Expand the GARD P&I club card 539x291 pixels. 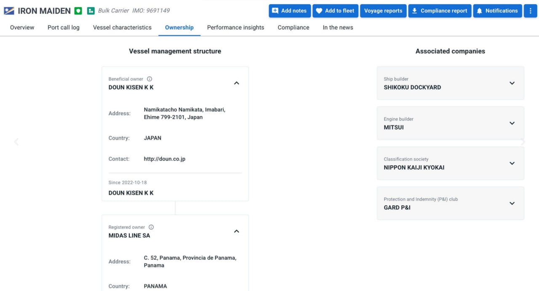[x=512, y=204]
